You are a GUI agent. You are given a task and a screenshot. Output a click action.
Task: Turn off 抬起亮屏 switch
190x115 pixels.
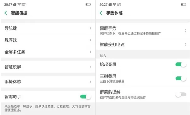tap(181, 65)
